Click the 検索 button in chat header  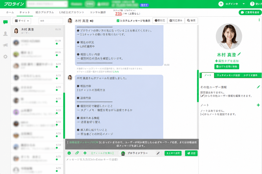pos(191,21)
